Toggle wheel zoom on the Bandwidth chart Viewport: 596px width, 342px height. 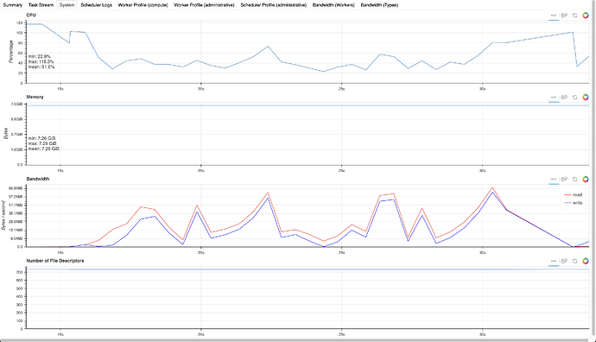point(564,180)
